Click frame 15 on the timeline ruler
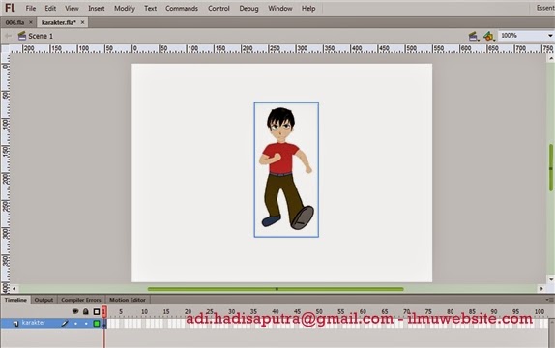 tap(166, 311)
